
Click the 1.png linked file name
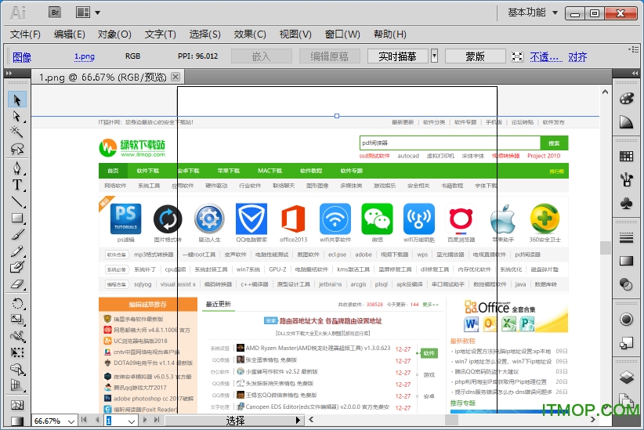[84, 56]
